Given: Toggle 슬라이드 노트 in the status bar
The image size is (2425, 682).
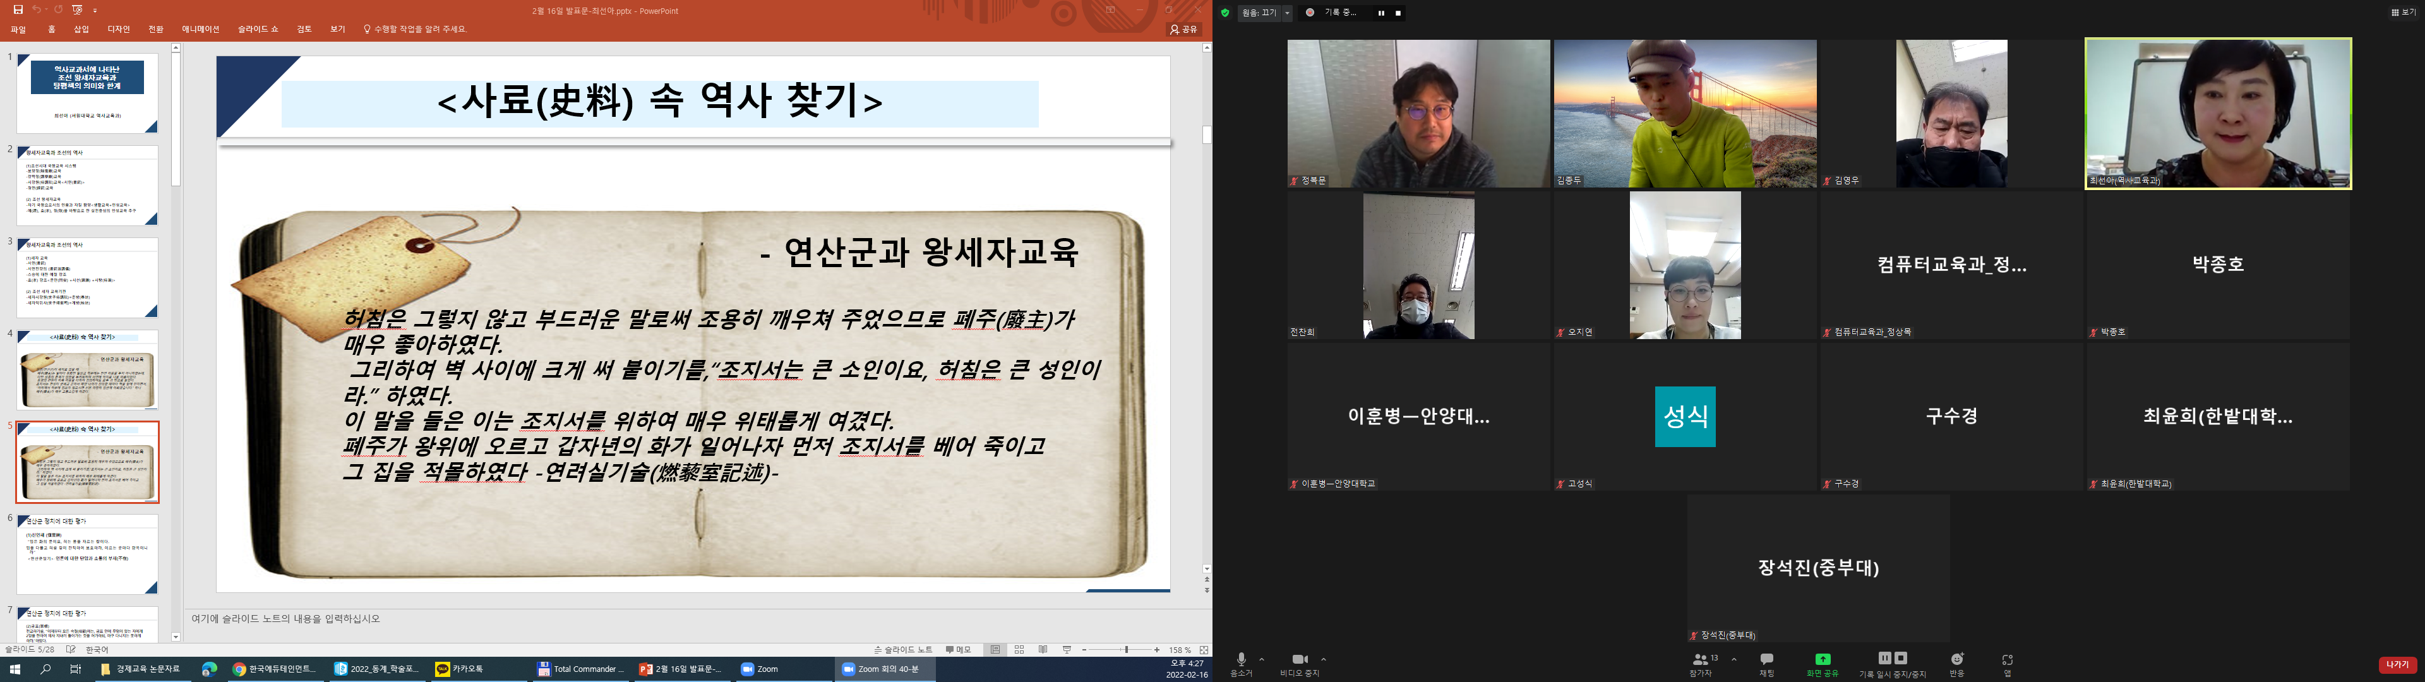Looking at the screenshot, I should coord(904,650).
